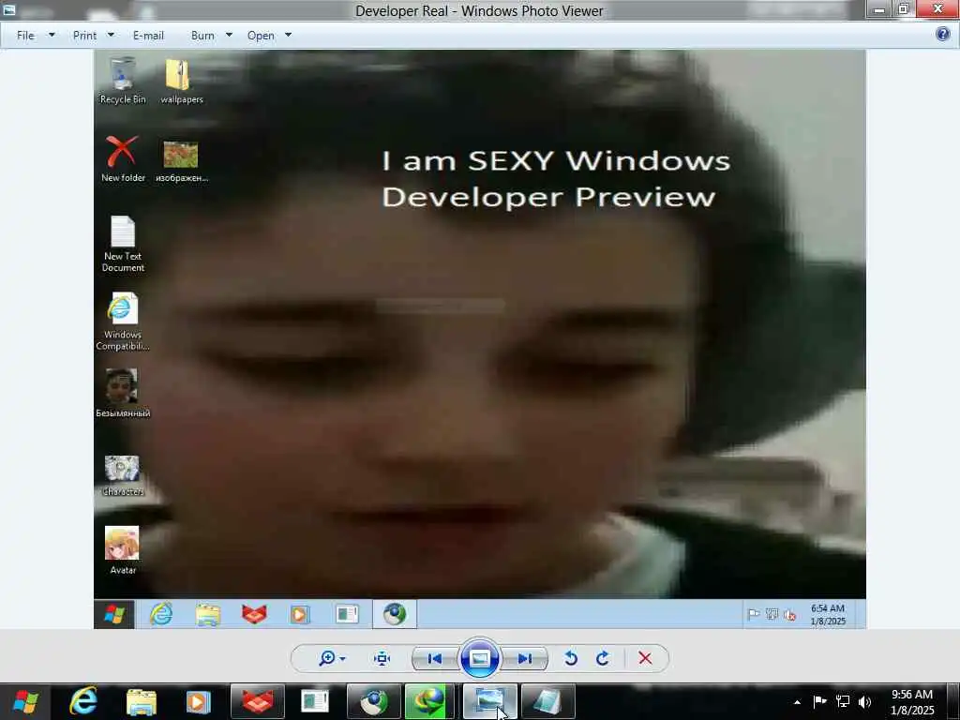Expand the Open dropdown arrow
Viewport: 960px width, 720px height.
click(289, 35)
